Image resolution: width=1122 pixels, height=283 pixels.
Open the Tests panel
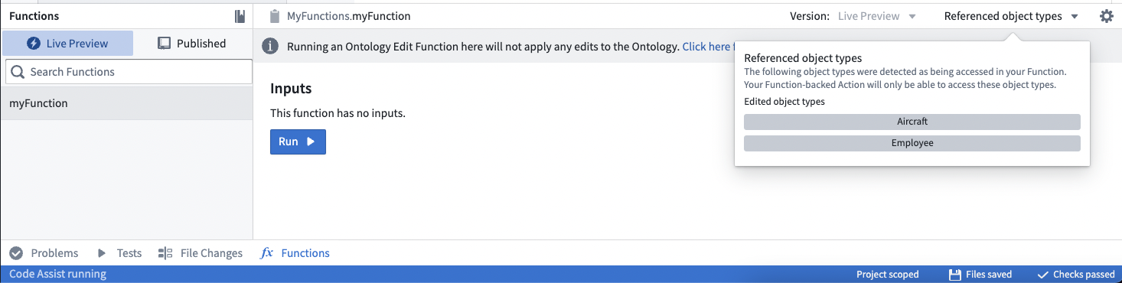(x=119, y=253)
